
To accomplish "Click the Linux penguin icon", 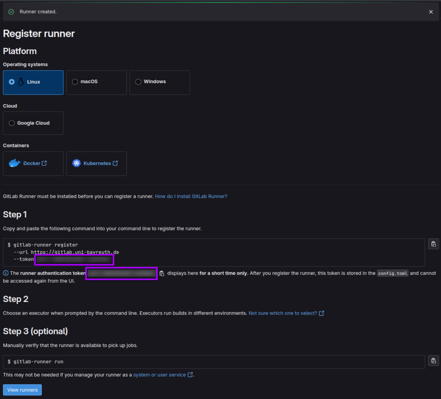I will coord(21,82).
